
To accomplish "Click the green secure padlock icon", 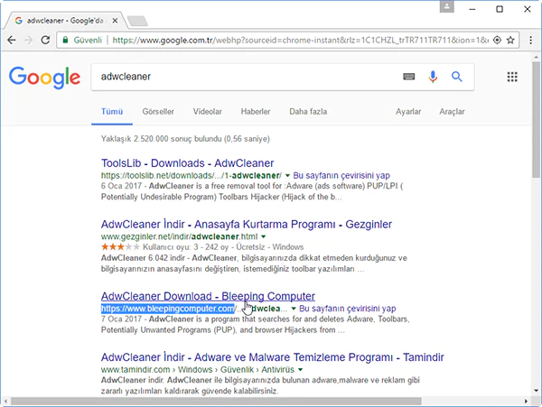I will pos(65,40).
